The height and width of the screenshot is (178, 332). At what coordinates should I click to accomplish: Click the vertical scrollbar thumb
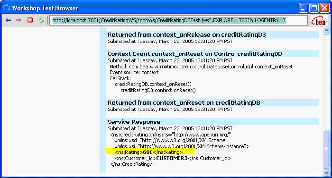[326, 149]
